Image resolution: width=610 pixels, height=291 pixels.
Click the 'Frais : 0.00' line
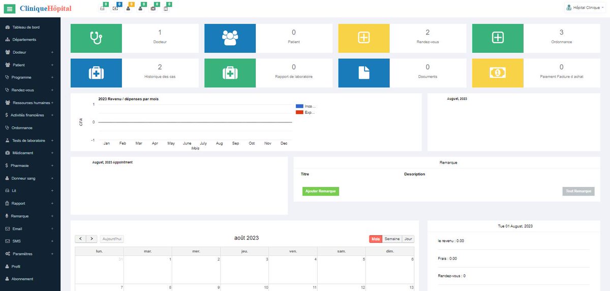pos(447,258)
